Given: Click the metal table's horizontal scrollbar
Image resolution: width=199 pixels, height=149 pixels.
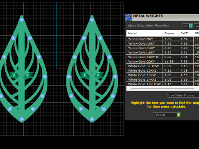Looking at the screenshot, I should (163, 89).
